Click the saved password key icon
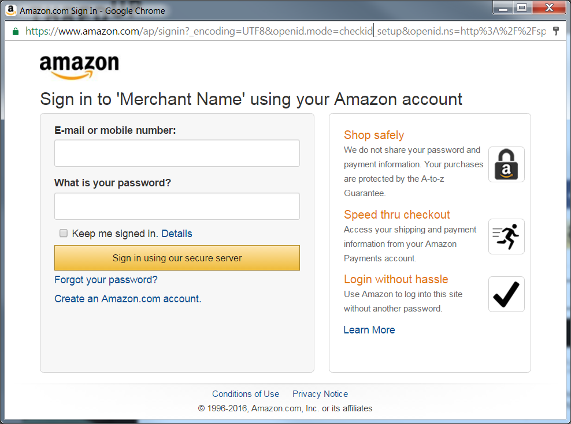The height and width of the screenshot is (424, 571). pos(556,31)
